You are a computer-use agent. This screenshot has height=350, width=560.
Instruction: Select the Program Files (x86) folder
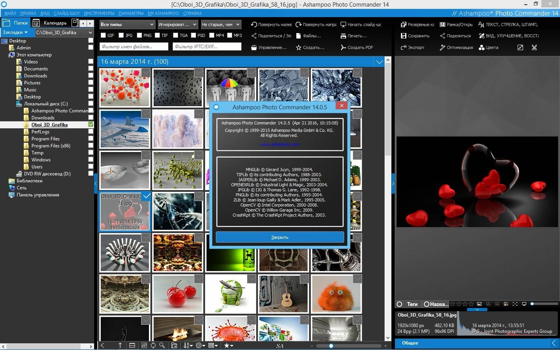pos(51,146)
